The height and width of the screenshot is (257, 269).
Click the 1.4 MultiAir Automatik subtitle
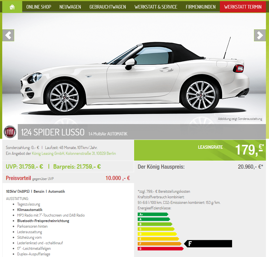(x=108, y=134)
